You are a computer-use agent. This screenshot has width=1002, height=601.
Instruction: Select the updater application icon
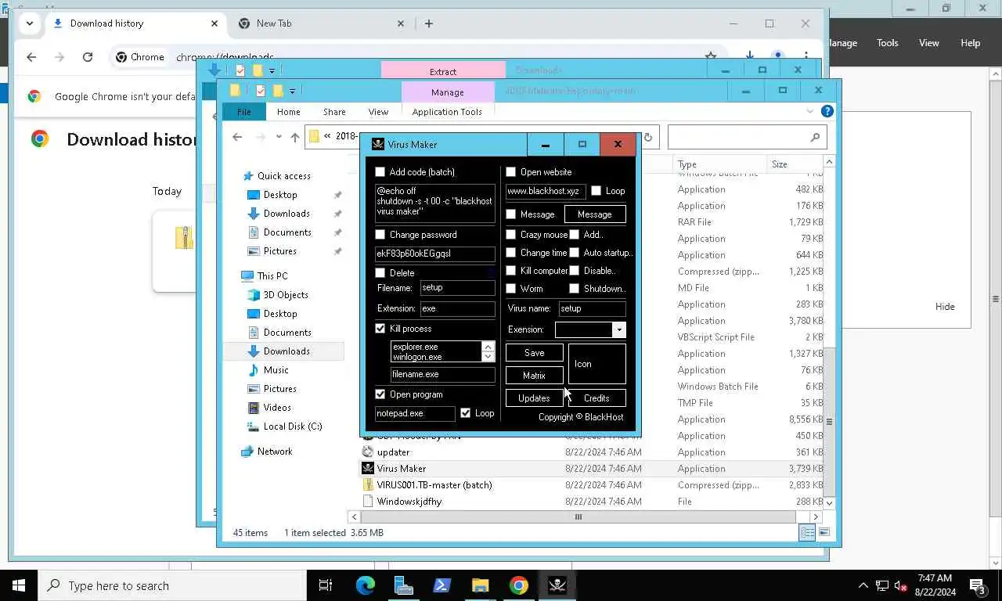point(368,452)
